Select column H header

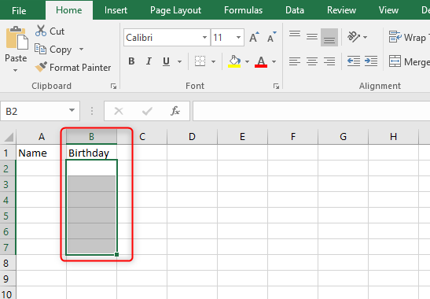tap(394, 136)
